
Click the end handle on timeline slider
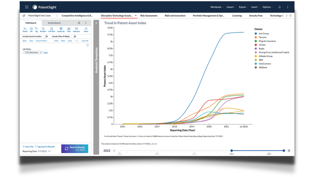pos(284,151)
